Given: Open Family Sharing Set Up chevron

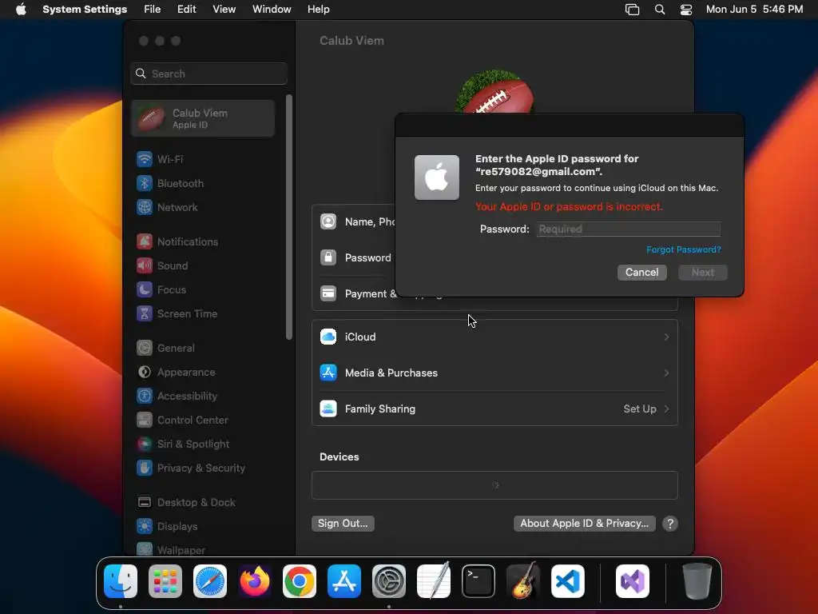Looking at the screenshot, I should pos(666,409).
